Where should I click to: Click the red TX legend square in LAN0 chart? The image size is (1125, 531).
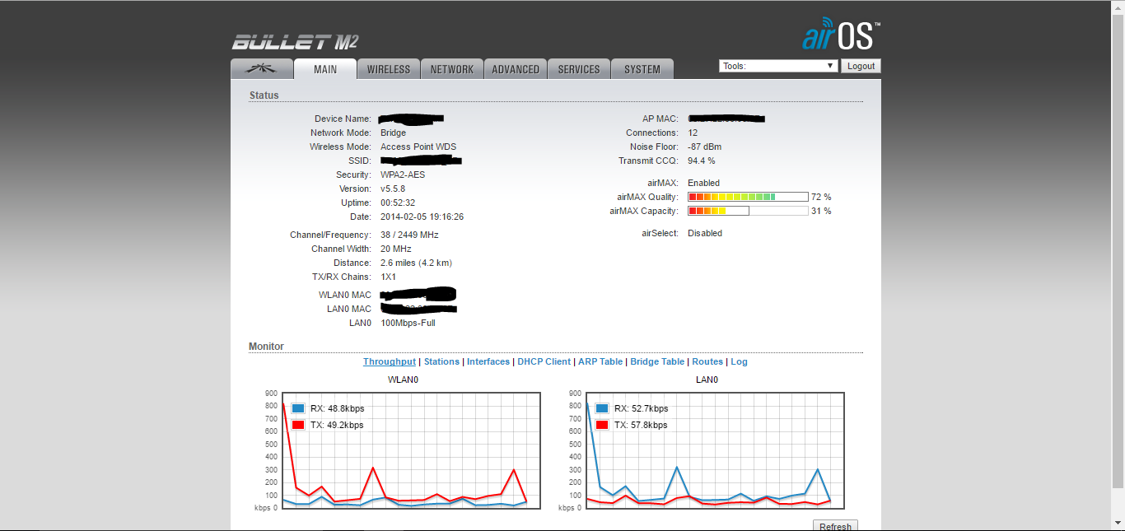(602, 425)
